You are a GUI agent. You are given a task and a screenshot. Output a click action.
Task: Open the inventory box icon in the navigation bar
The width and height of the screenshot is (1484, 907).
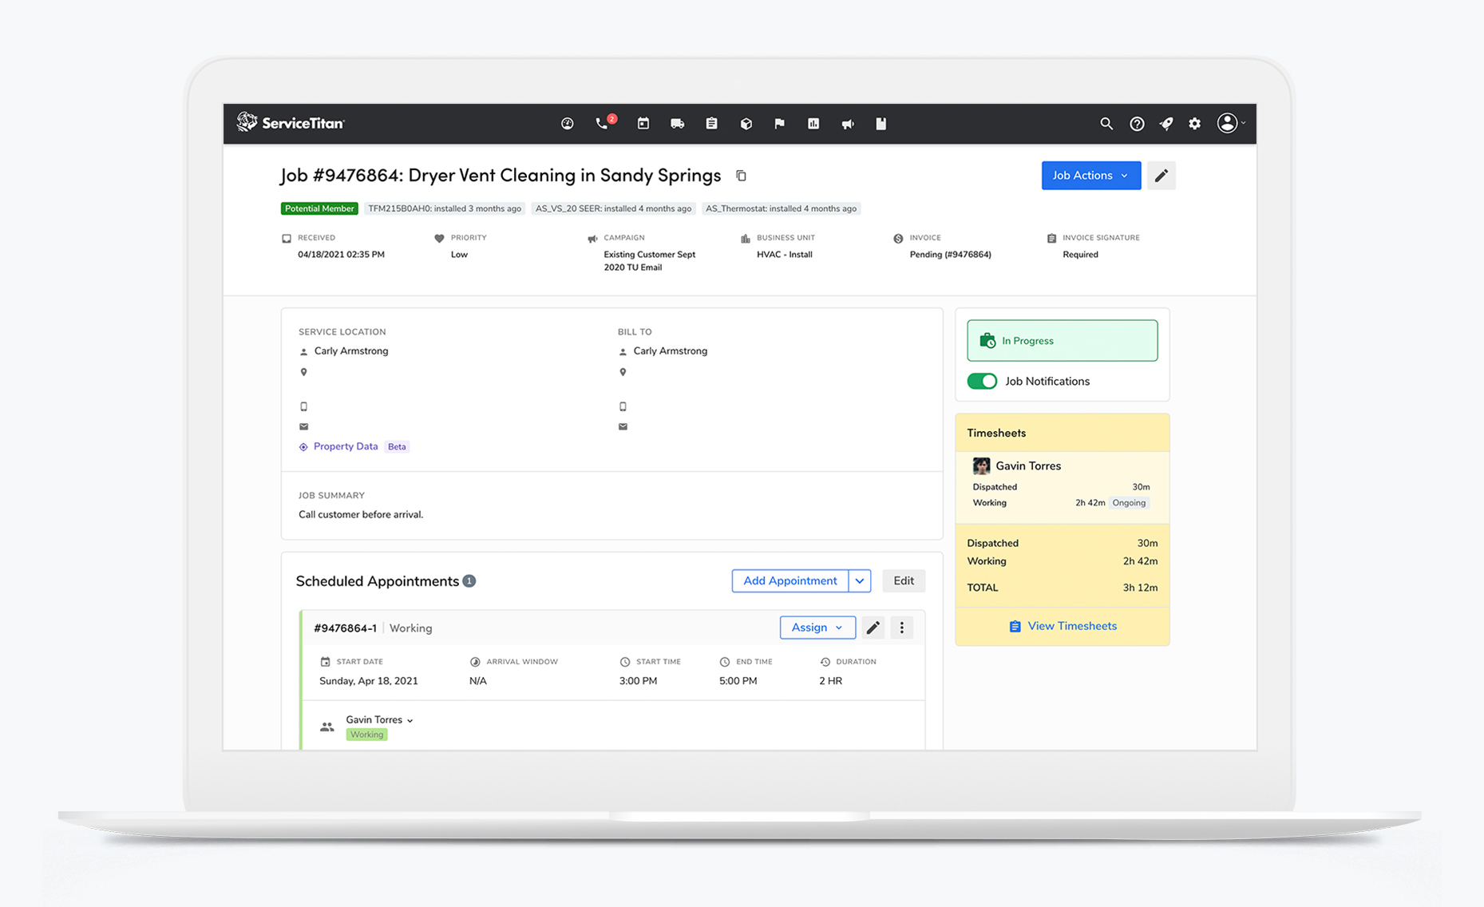746,124
